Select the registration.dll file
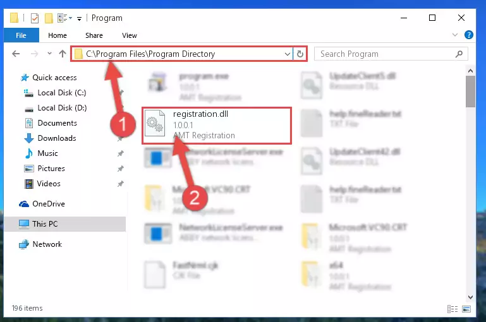The image size is (486, 322). tap(217, 126)
